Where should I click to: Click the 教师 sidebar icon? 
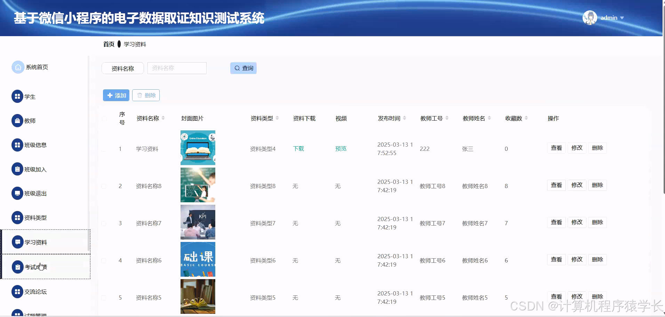pos(17,121)
